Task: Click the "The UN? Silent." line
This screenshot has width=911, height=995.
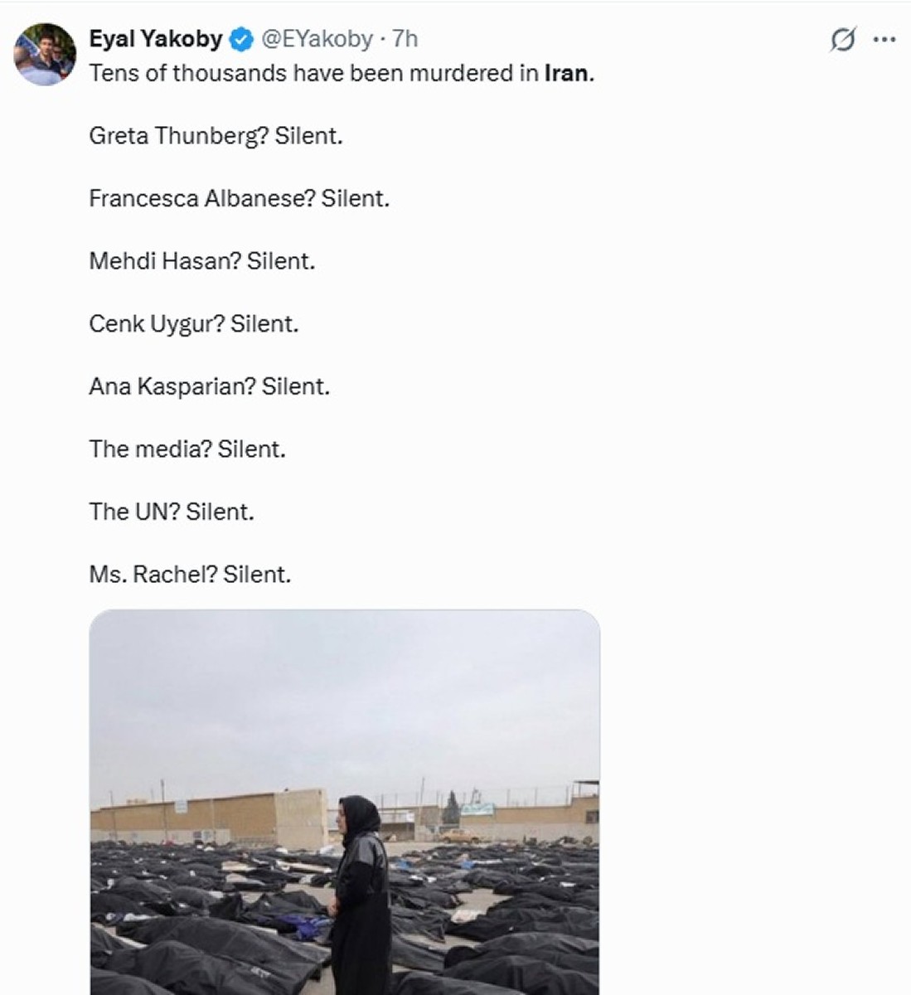Action: coord(171,512)
